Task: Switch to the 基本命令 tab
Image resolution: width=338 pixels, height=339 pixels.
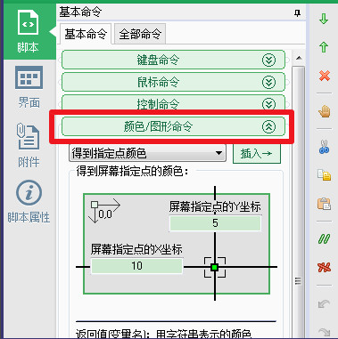Action: (86, 34)
